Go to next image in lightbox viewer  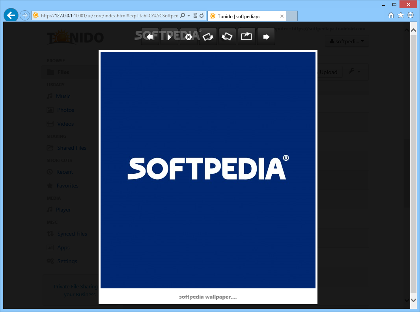coord(266,37)
